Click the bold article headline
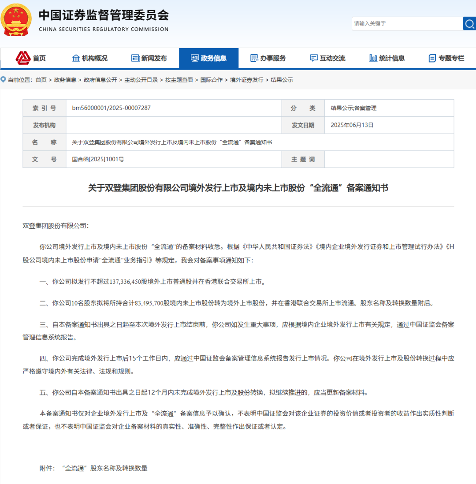 (238, 188)
